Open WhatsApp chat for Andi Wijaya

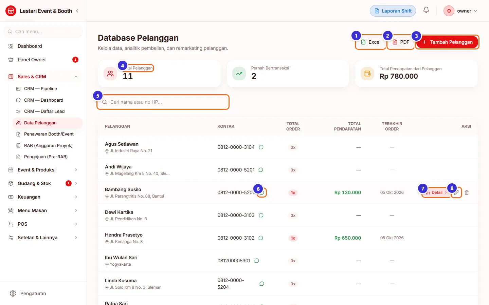pos(261,170)
